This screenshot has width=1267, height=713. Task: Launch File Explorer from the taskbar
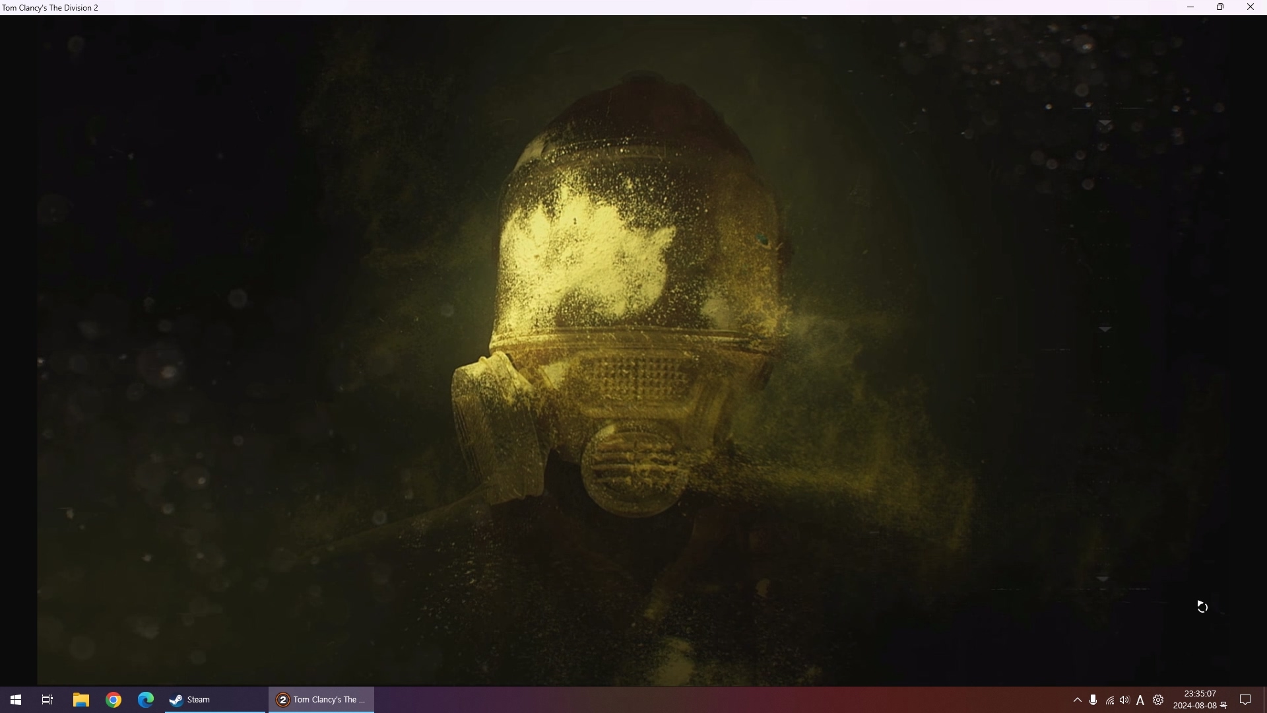click(x=81, y=700)
